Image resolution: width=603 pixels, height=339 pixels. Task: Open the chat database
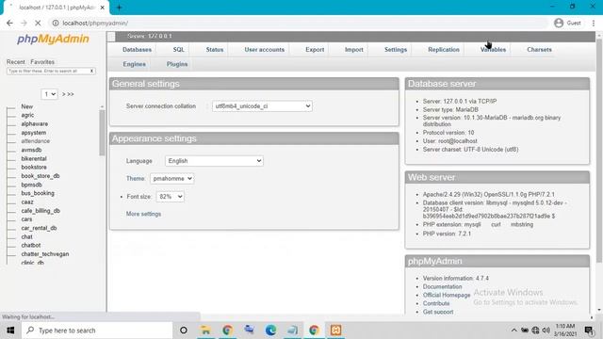pyautogui.click(x=27, y=237)
